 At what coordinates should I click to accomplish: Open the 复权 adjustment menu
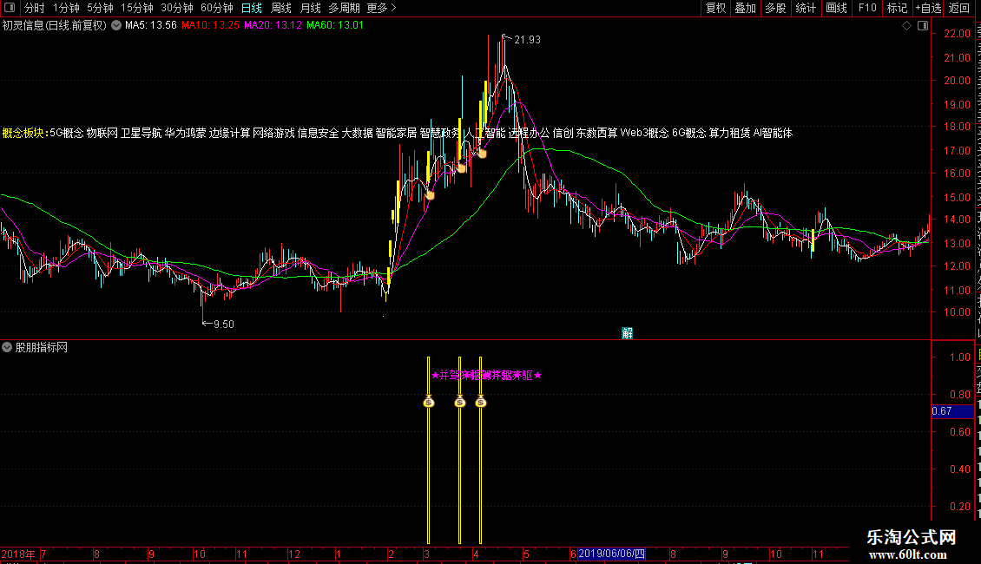715,8
